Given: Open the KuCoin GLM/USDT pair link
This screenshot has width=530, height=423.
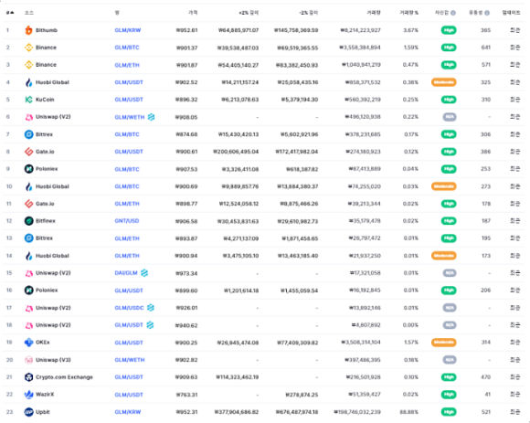Looking at the screenshot, I should pyautogui.click(x=129, y=100).
